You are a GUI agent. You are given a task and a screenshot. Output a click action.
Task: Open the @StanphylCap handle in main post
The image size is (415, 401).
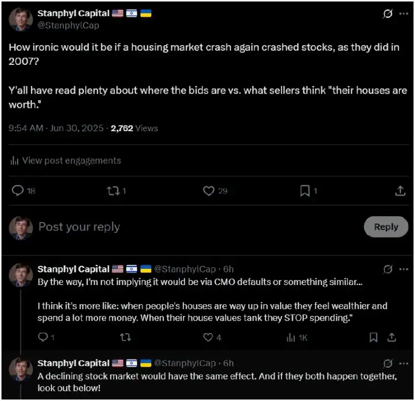pyautogui.click(x=68, y=25)
